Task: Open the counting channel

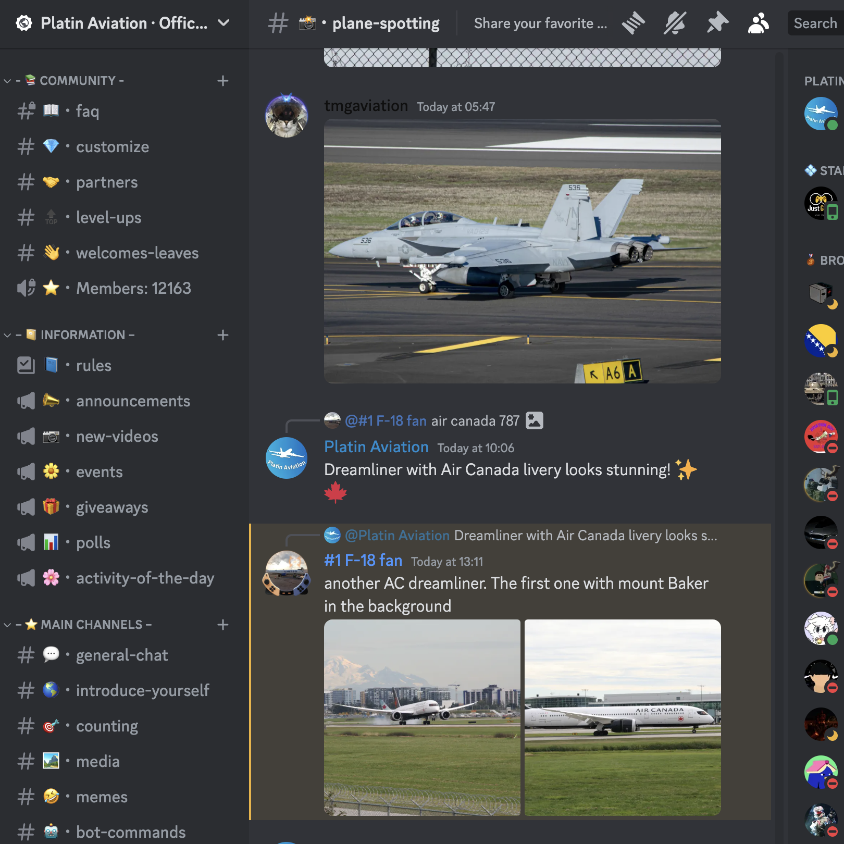Action: pyautogui.click(x=125, y=726)
